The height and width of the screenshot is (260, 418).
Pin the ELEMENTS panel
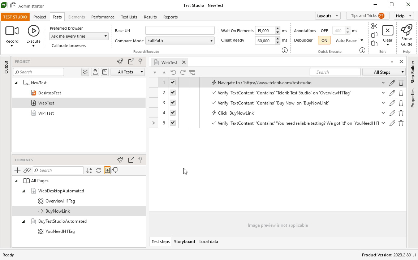tap(140, 160)
